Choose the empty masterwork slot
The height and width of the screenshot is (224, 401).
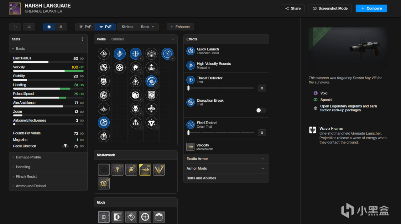click(x=104, y=169)
